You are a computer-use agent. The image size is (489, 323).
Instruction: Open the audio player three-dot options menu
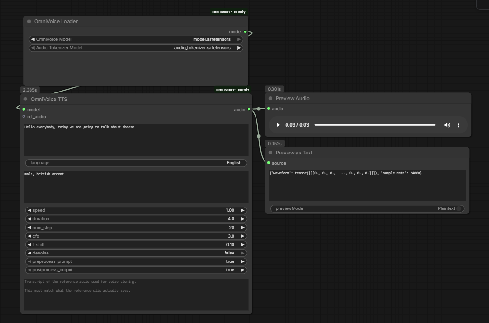tap(458, 125)
